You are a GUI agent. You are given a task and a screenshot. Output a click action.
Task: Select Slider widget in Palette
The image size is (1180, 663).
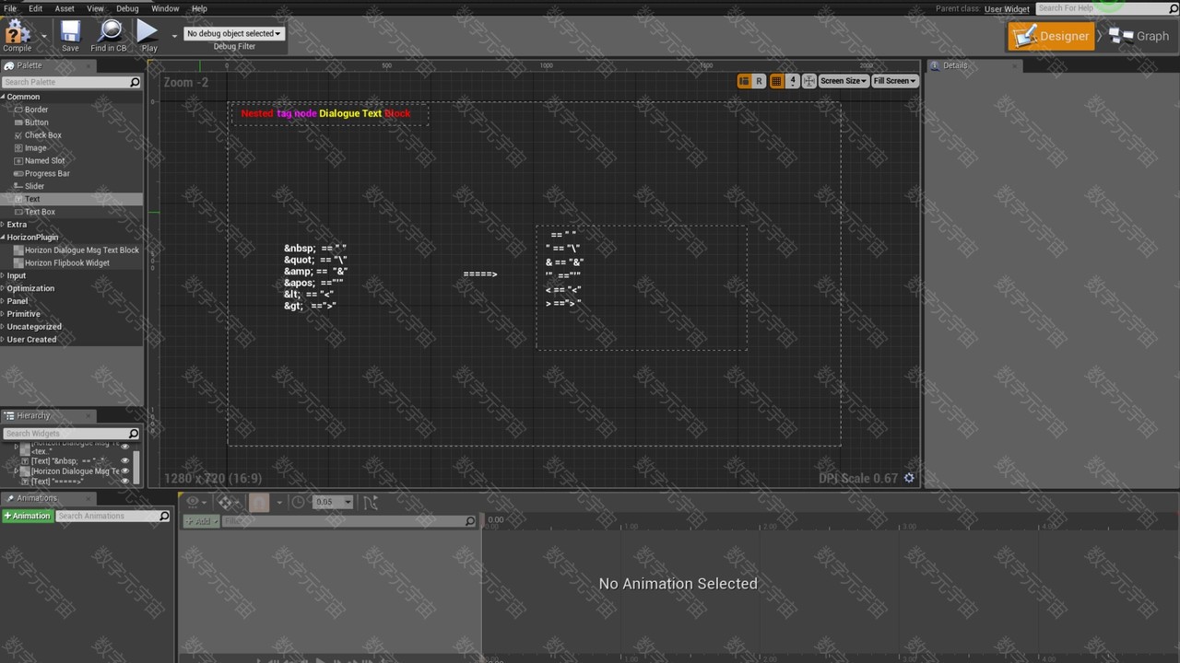[34, 187]
